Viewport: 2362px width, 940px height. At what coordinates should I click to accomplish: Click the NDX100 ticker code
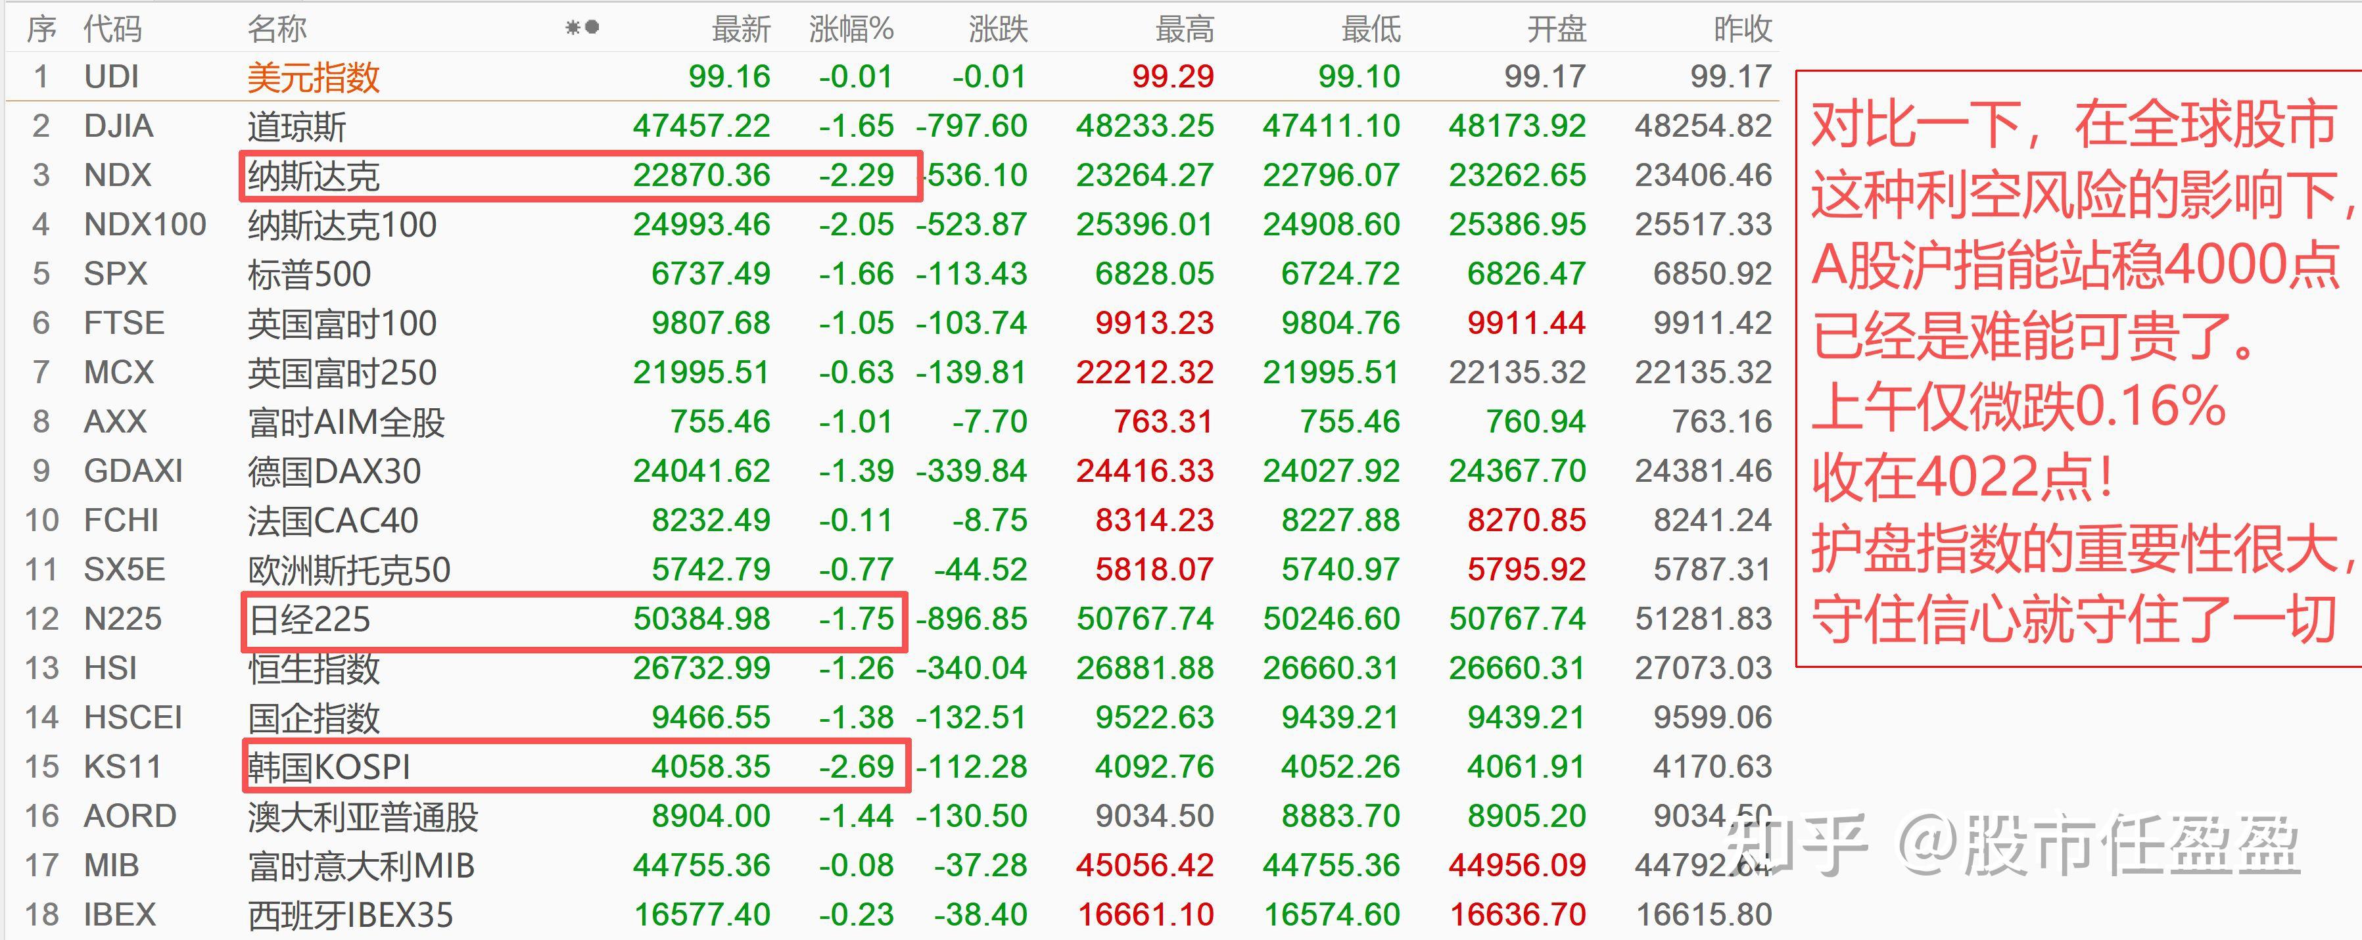point(145,225)
